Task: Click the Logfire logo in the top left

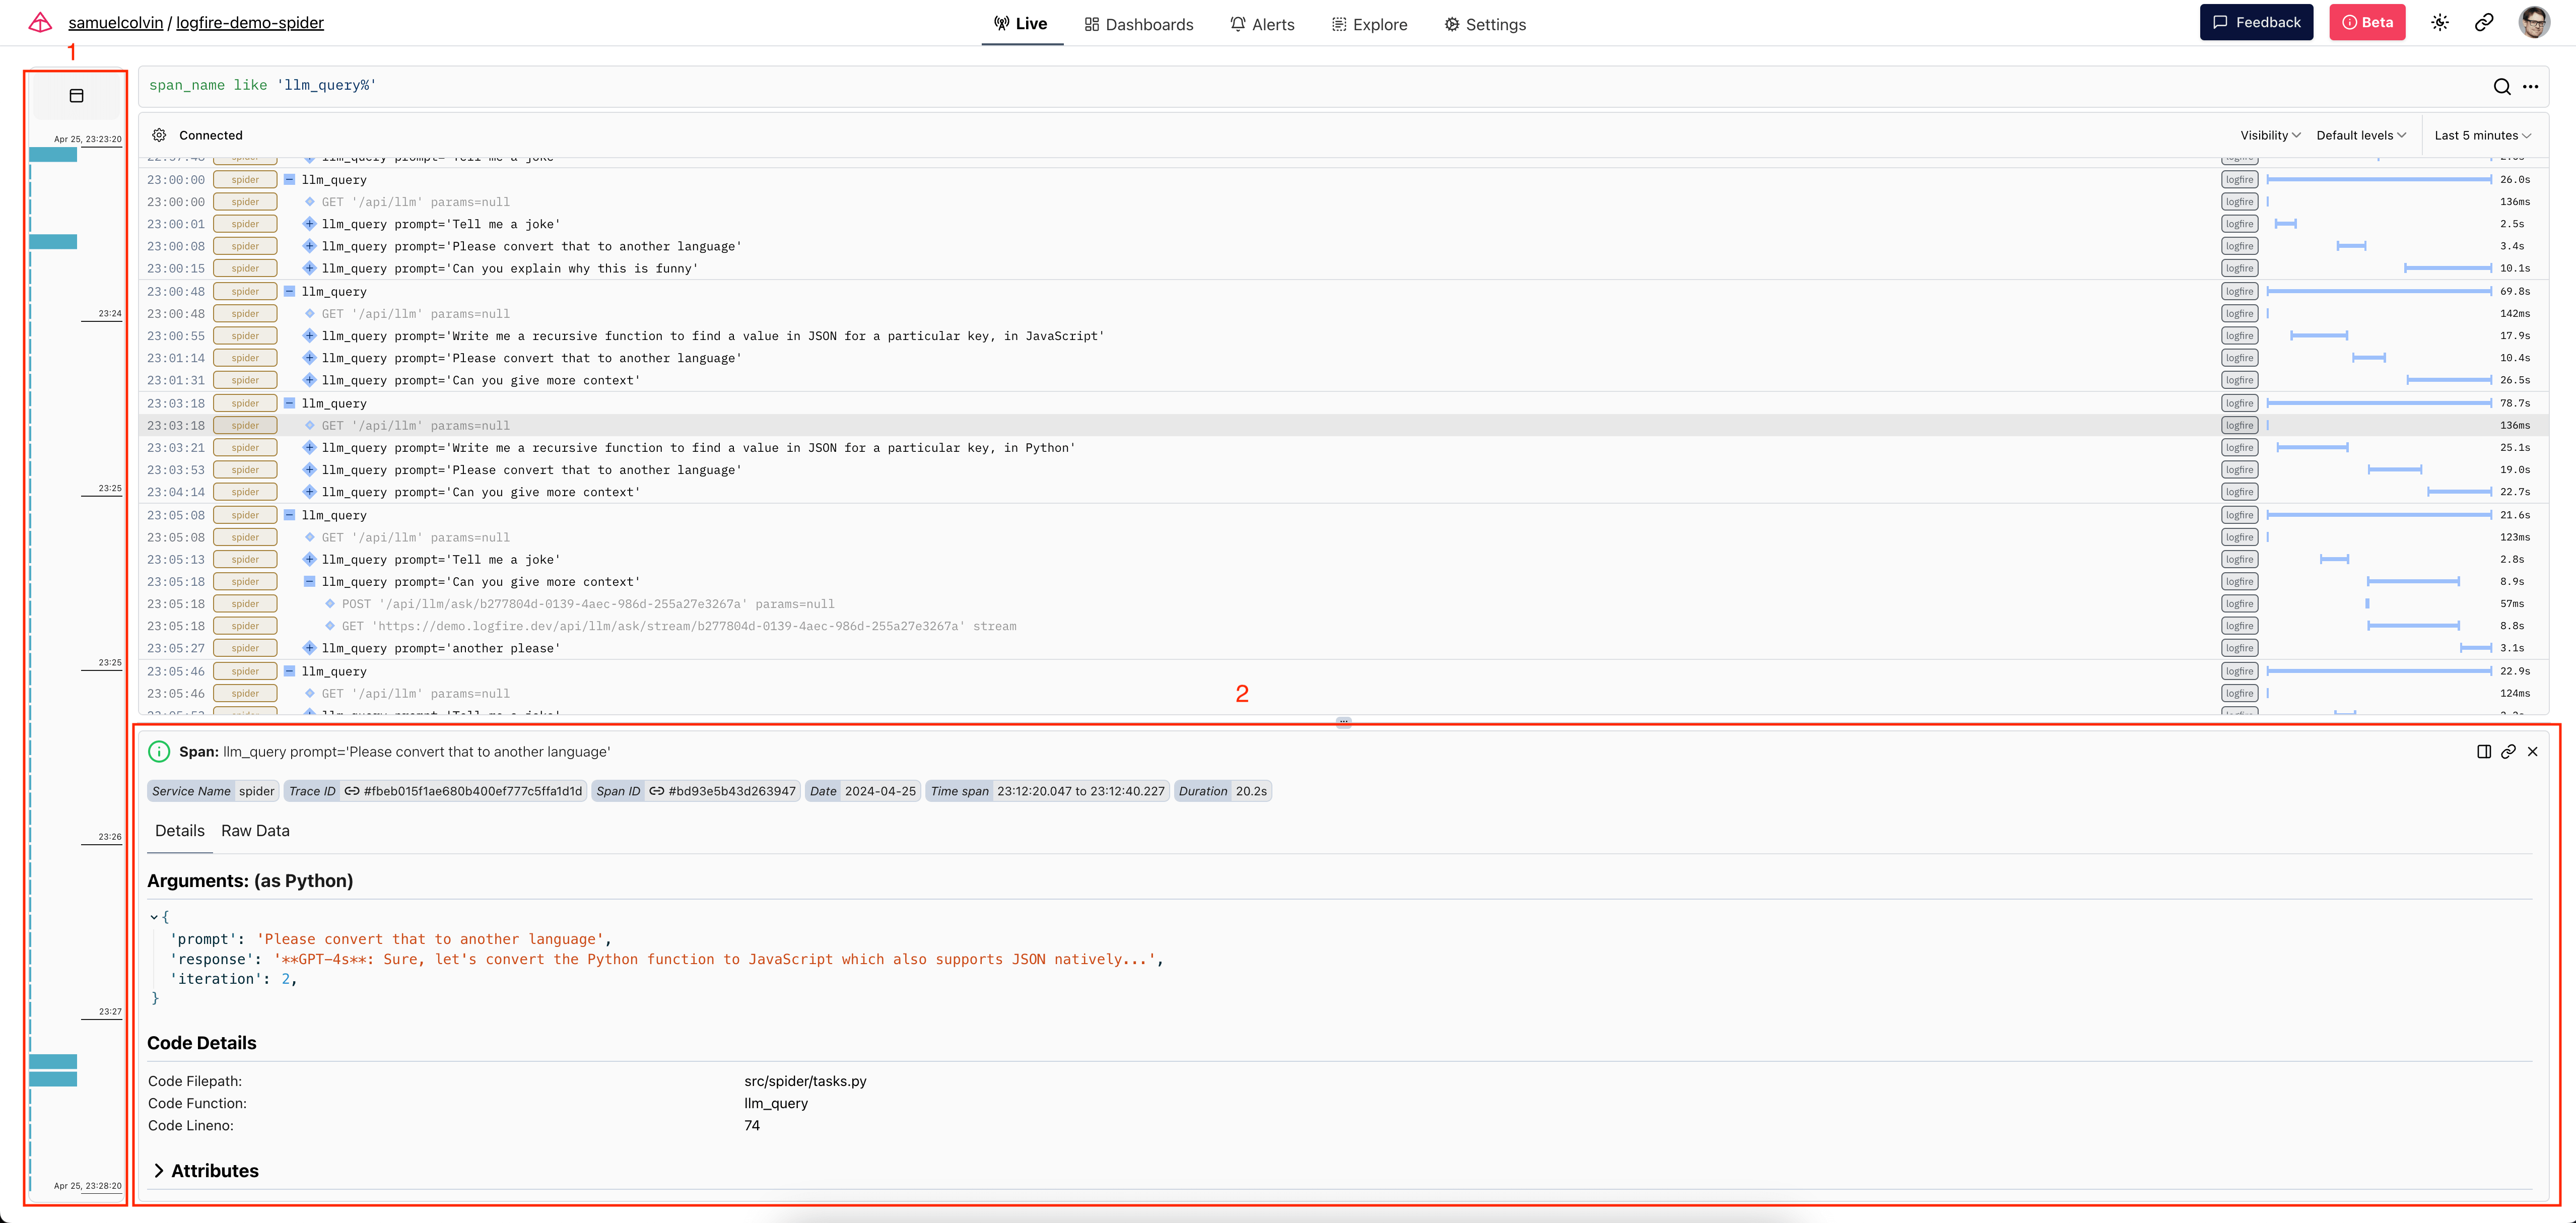Action: pyautogui.click(x=39, y=22)
